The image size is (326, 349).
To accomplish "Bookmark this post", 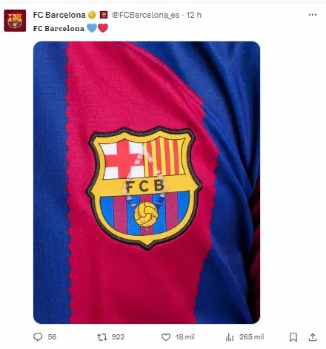I will coord(293,337).
